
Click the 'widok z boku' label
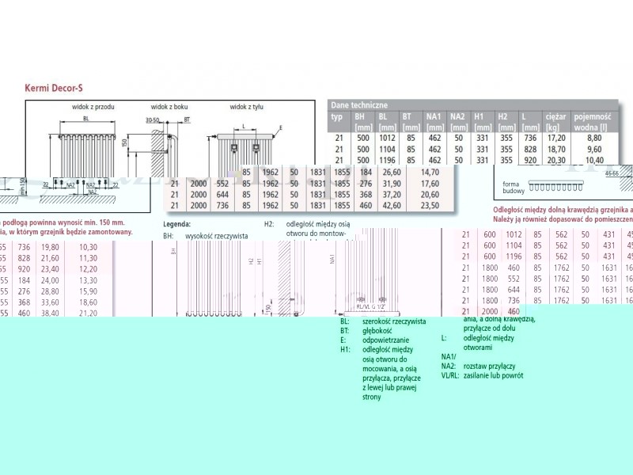click(x=169, y=106)
